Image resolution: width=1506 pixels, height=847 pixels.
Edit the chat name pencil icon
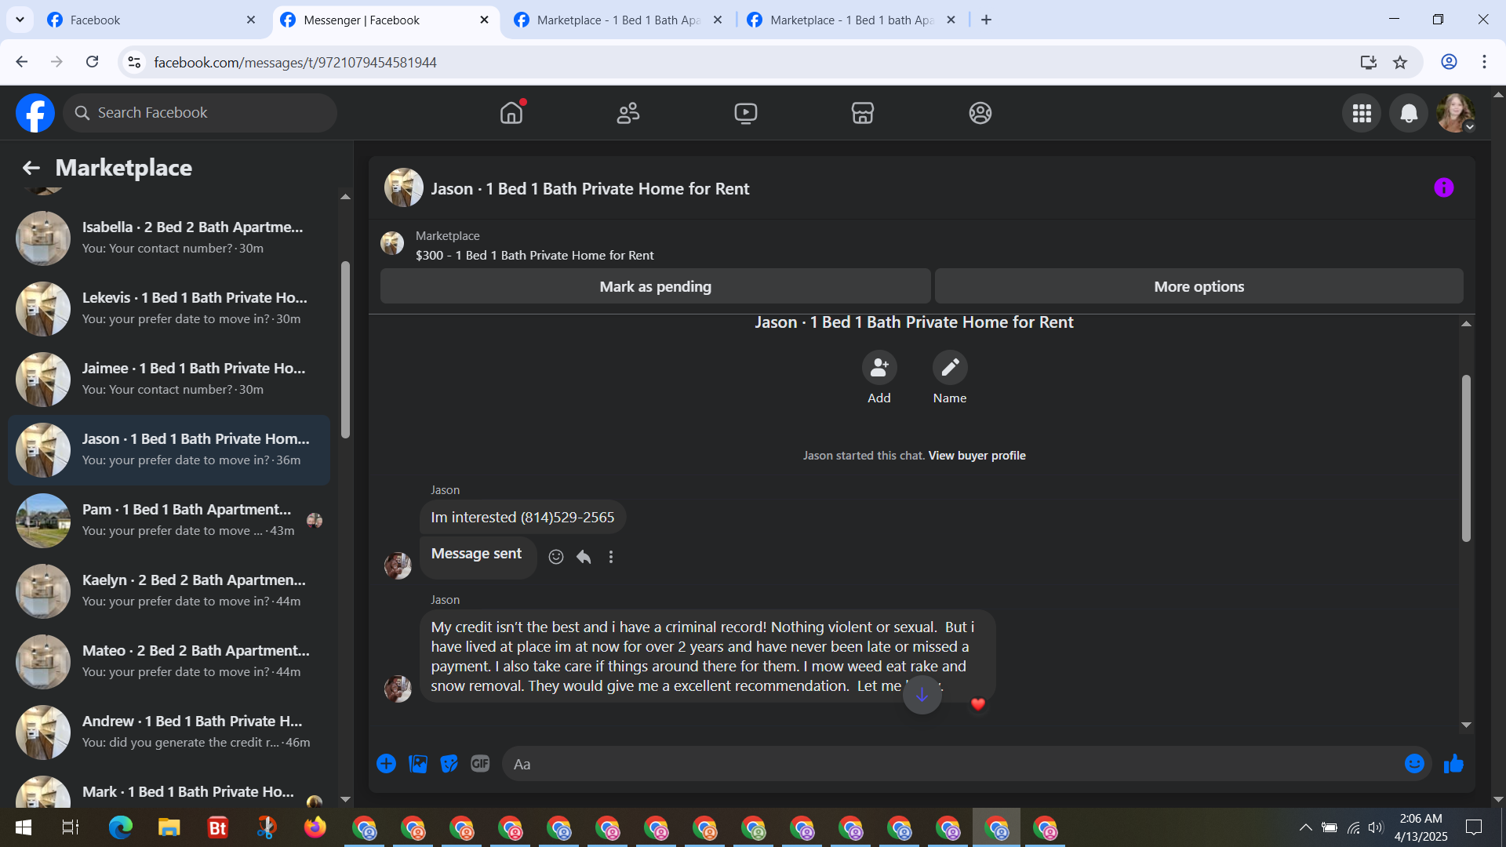[x=950, y=367]
